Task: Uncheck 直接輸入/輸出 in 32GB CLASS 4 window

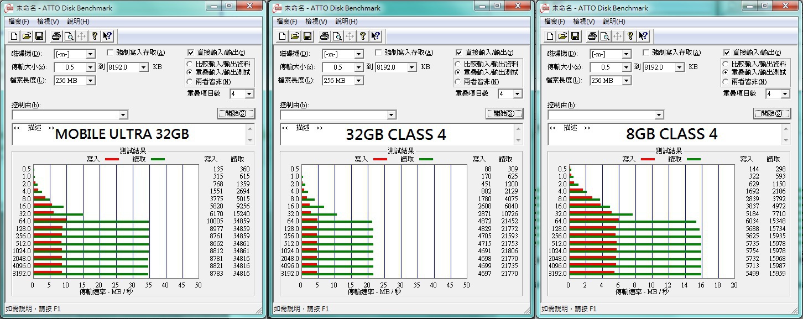Action: click(x=460, y=53)
